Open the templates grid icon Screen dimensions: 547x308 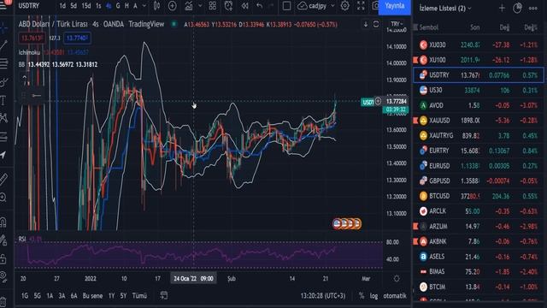(213, 6)
